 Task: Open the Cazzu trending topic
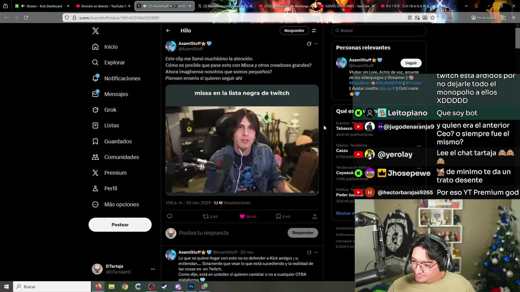[342, 151]
